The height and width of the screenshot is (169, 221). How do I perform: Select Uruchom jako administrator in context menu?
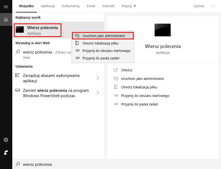click(x=103, y=36)
